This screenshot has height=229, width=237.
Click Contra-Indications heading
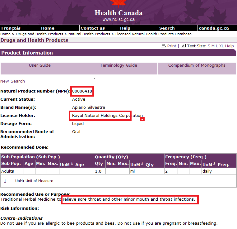tap(21, 218)
